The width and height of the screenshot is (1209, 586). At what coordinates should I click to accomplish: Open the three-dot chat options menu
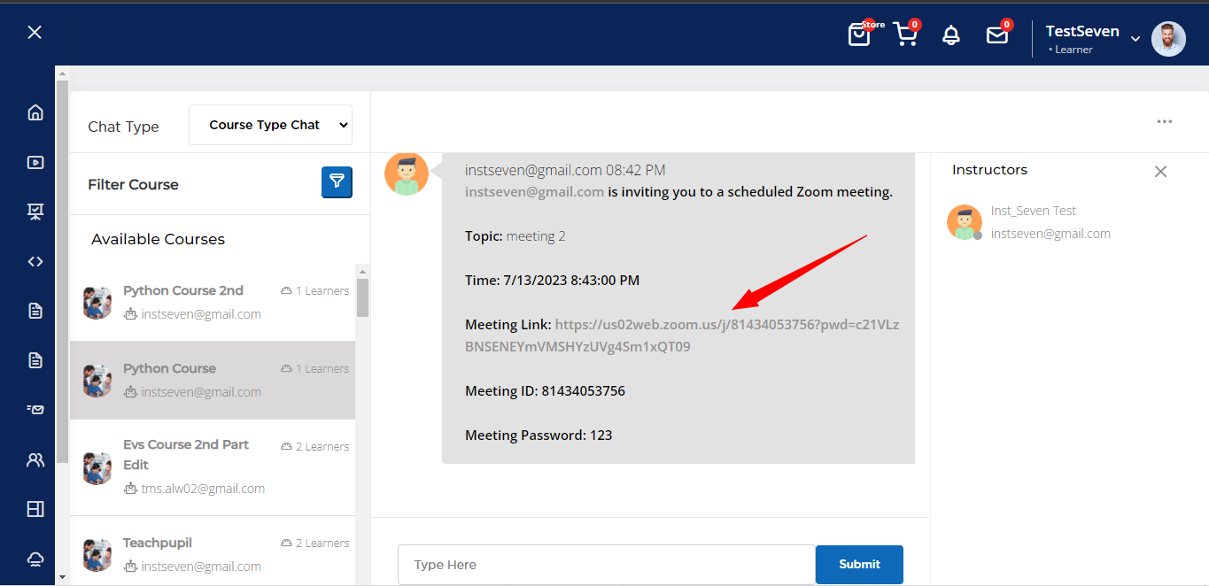(x=1164, y=122)
